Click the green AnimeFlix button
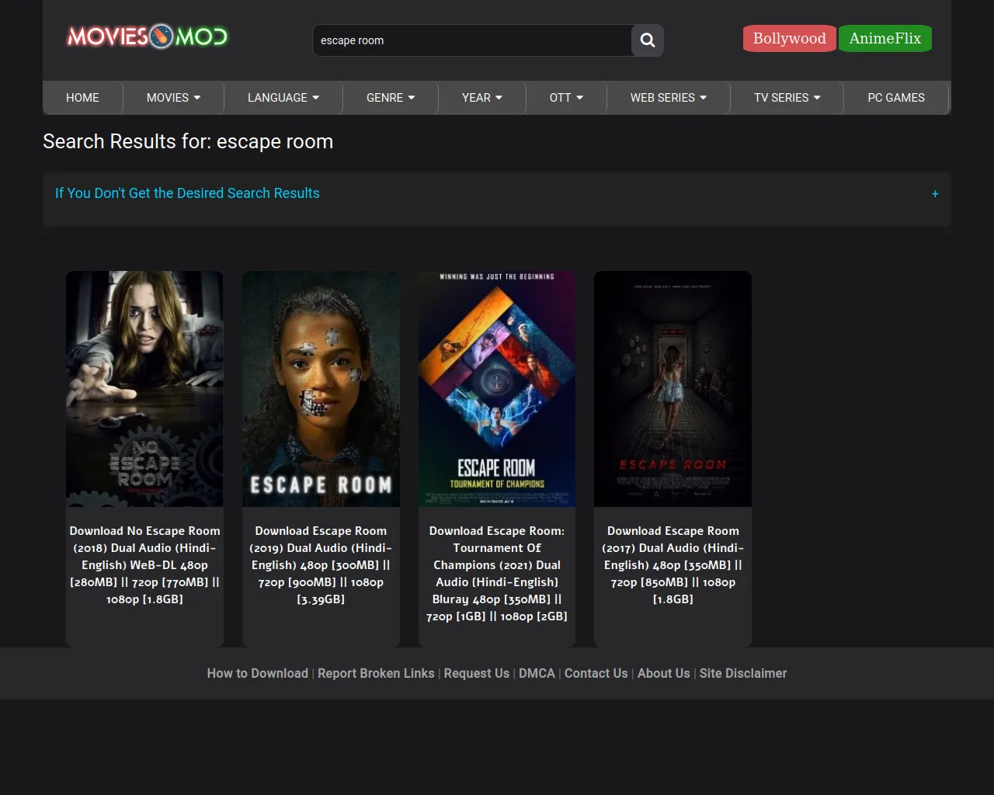The width and height of the screenshot is (994, 795). tap(885, 39)
